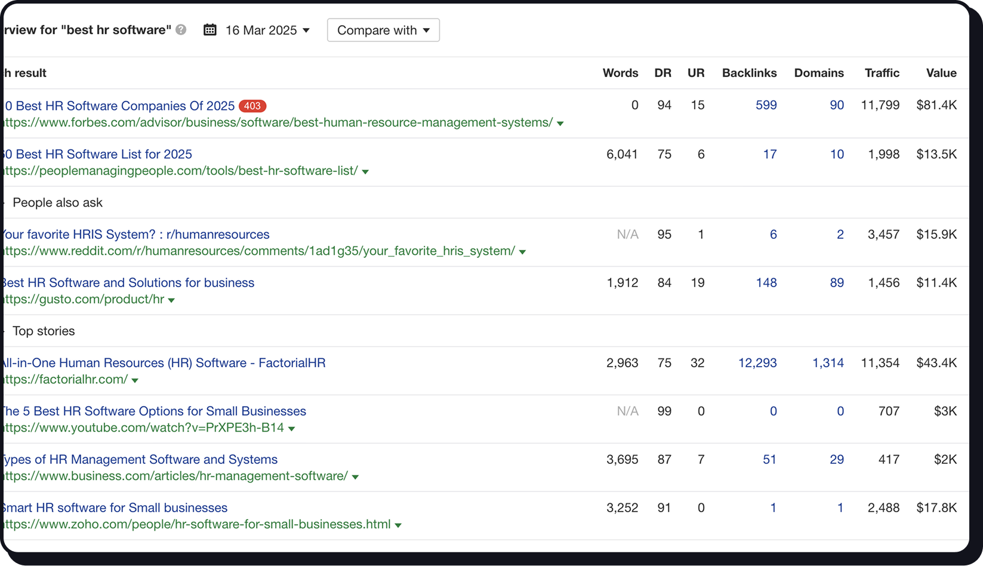This screenshot has height=566, width=983.
Task: Open the 16 Mar 2025 date dropdown
Action: coord(267,30)
